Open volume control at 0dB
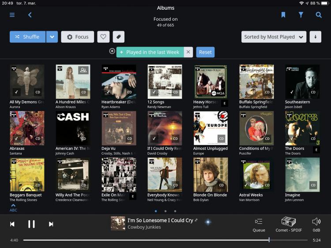The image size is (331, 248). [x=316, y=225]
